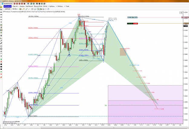Viewport: 189px width, 129px height.
Task: Click the neoHarmonics logo button
Action: point(7,4)
